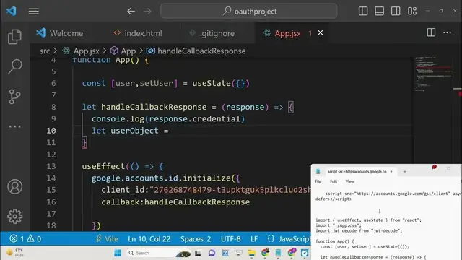
Task: Close the Notepad script src tab
Action: (x=391, y=172)
